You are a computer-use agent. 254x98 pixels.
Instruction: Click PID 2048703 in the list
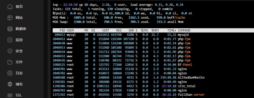(x=59, y=90)
